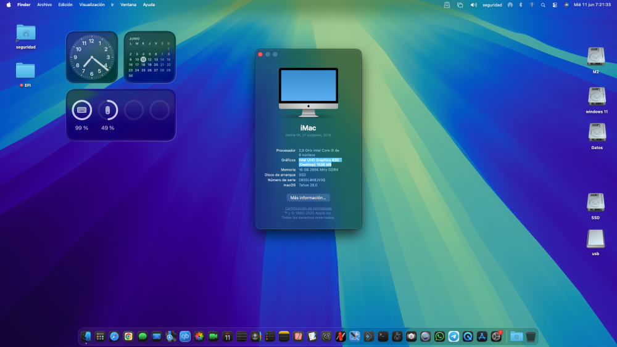Click the 16 GB 2666 MHz DDR4 value
Viewport: 617px width, 347px height.
[318, 169]
